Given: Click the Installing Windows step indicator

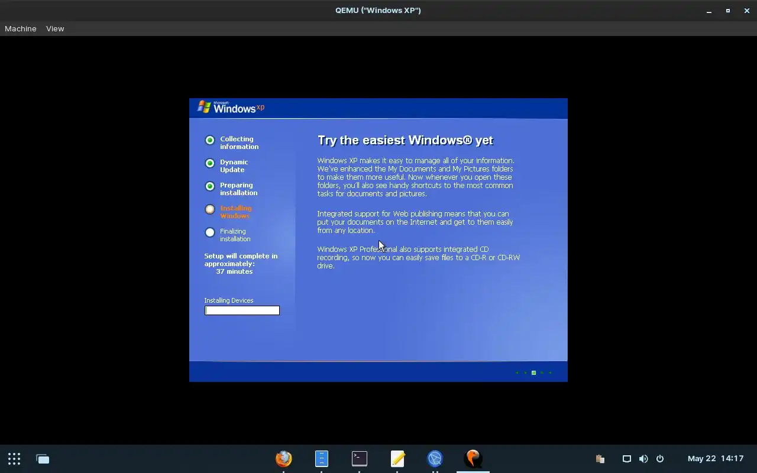Looking at the screenshot, I should tap(210, 209).
